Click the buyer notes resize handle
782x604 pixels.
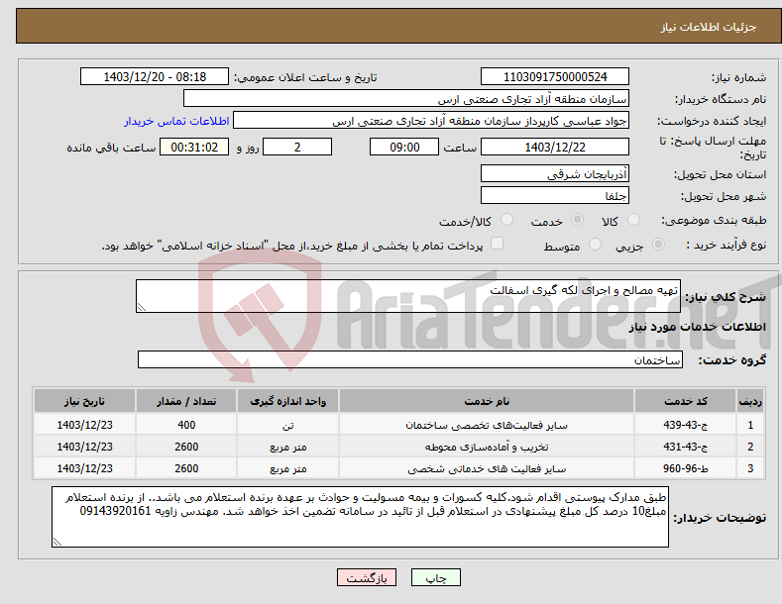click(x=56, y=542)
